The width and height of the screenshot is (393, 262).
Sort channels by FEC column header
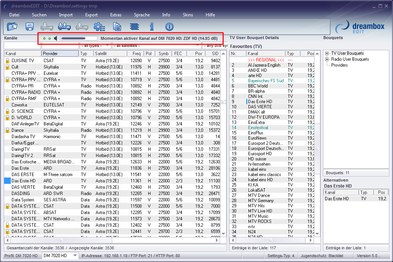(x=179, y=53)
